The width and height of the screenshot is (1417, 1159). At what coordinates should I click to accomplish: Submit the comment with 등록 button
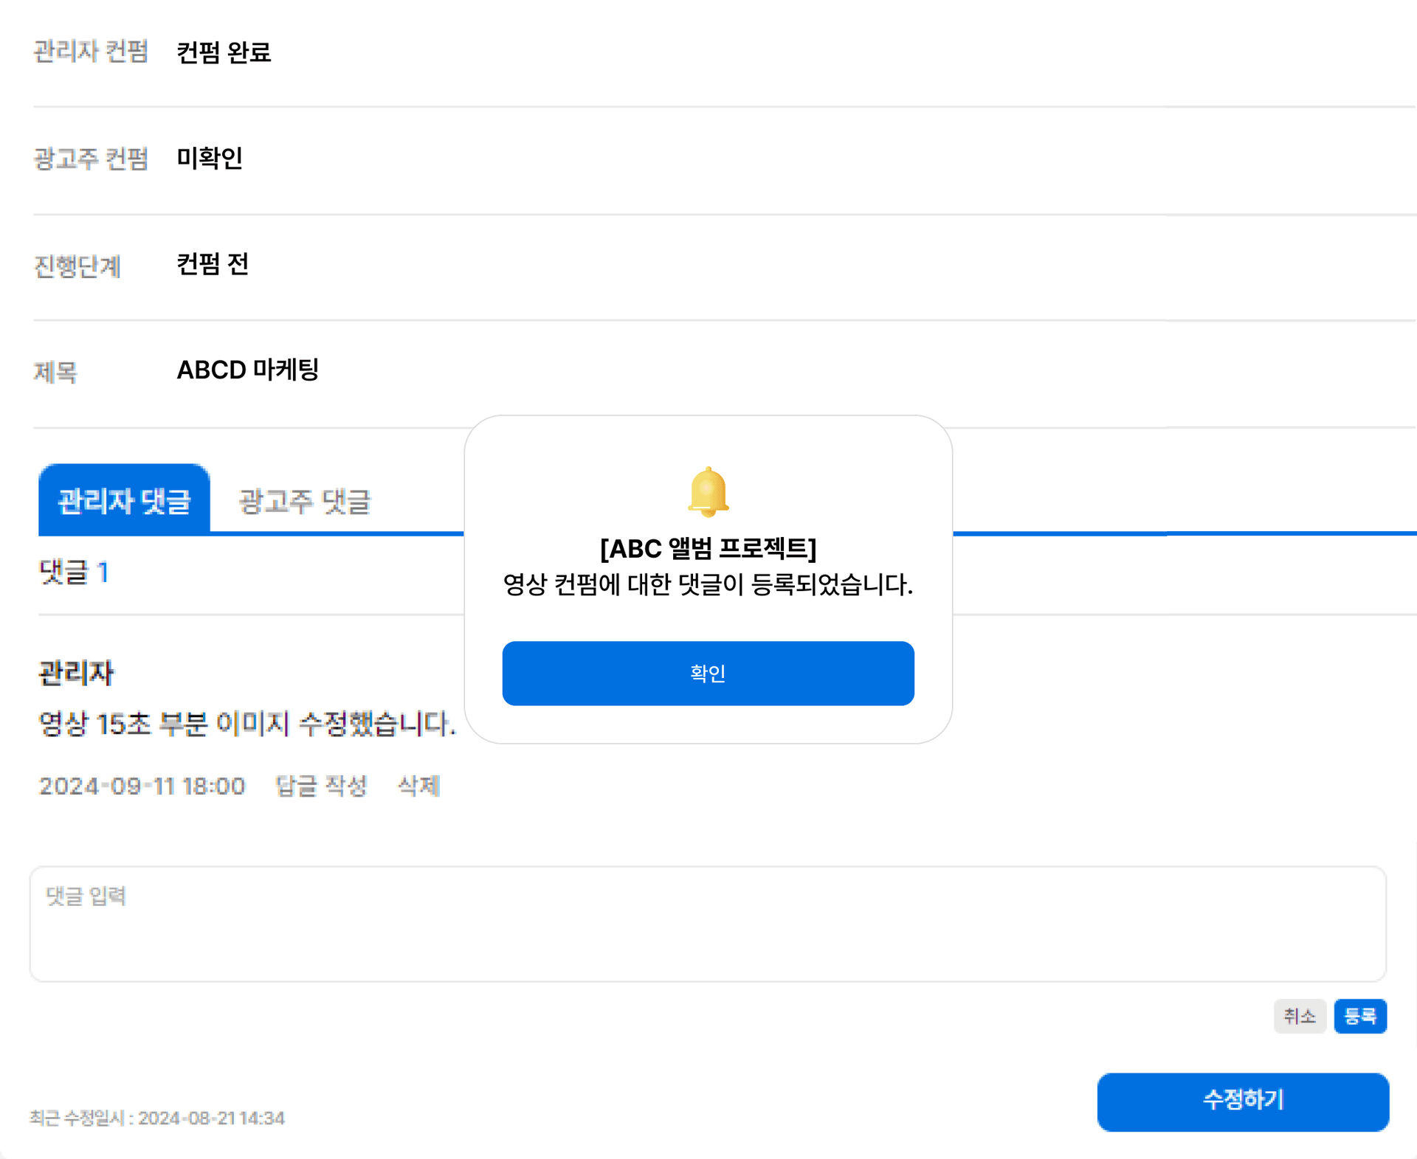tap(1359, 1016)
